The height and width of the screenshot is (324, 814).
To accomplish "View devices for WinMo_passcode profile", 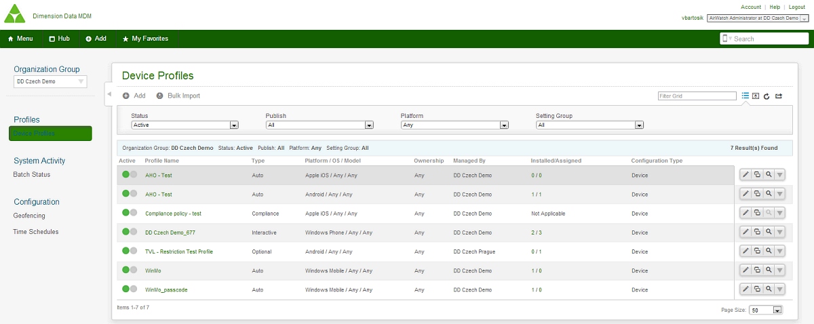I will 769,289.
